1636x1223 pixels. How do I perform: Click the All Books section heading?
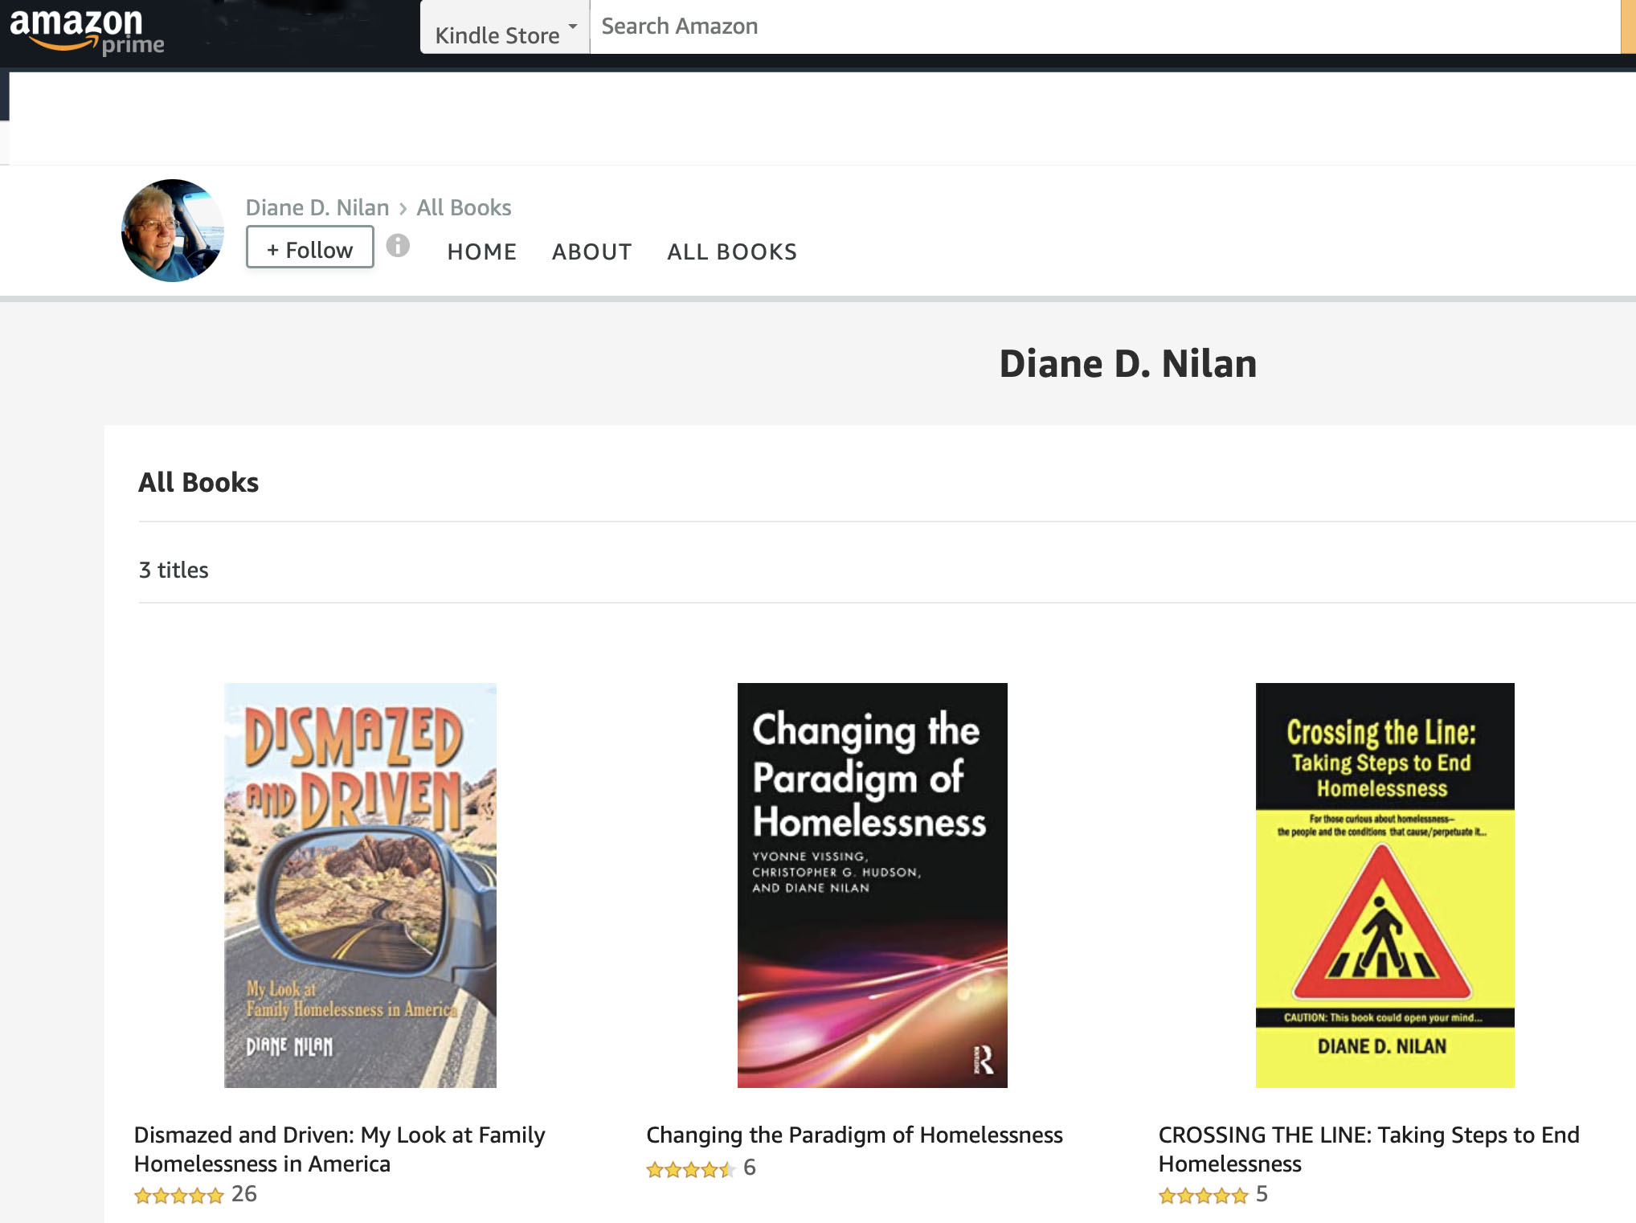tap(198, 482)
